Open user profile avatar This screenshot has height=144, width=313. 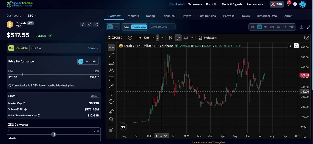coord(303,4)
